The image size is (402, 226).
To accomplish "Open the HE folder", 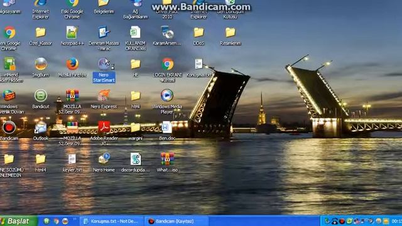I will coord(136,67).
